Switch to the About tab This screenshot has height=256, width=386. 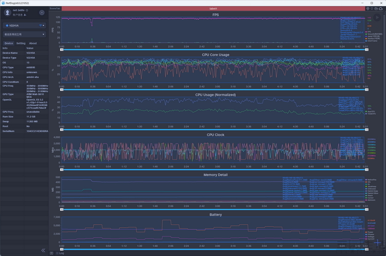33,43
